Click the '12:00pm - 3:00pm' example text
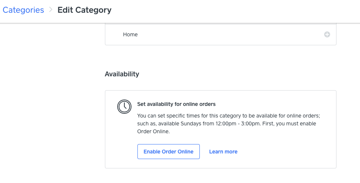 pyautogui.click(x=243, y=123)
